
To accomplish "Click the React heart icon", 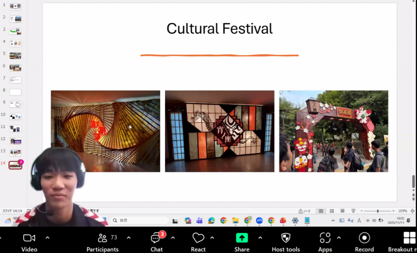I will pos(198,238).
